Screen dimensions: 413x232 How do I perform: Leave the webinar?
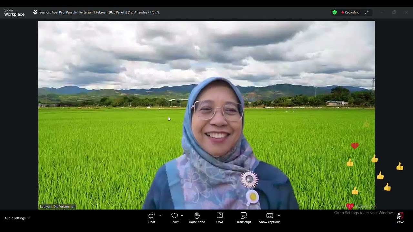(x=400, y=218)
